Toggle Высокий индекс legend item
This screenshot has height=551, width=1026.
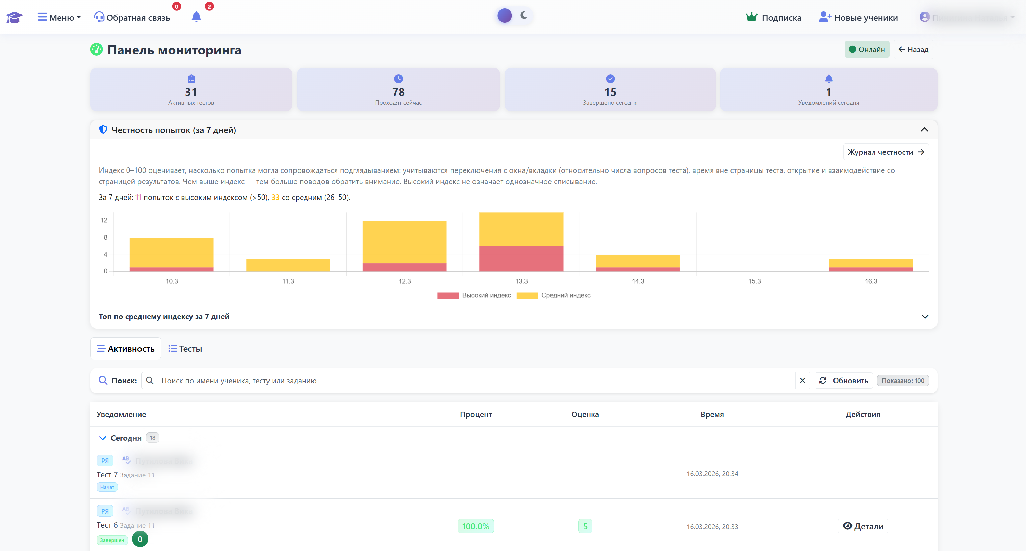point(474,295)
